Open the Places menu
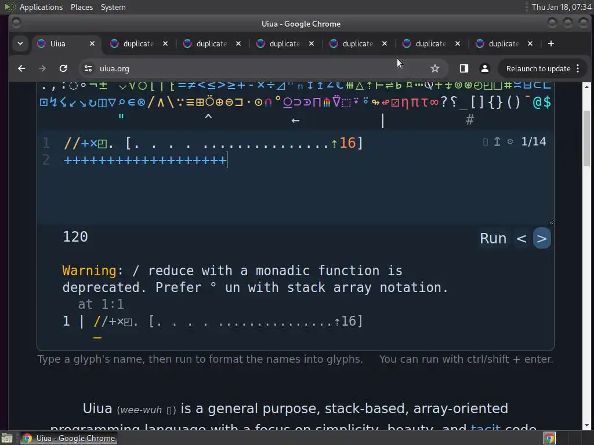Screen dimensions: 594x445 (82, 7)
